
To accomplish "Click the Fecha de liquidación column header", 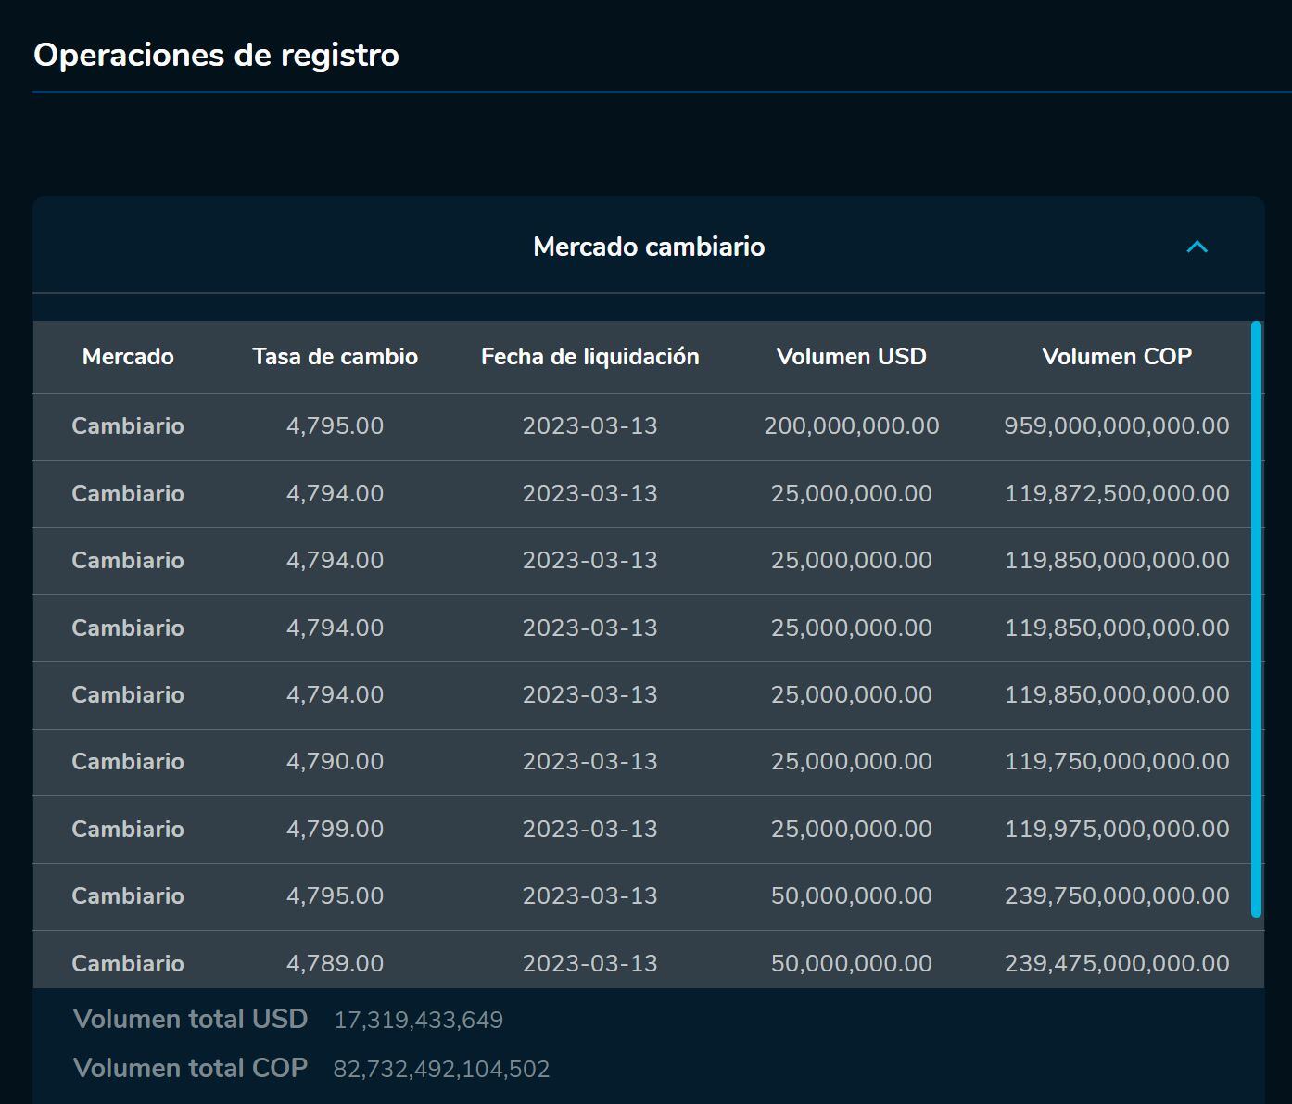I will pos(589,357).
